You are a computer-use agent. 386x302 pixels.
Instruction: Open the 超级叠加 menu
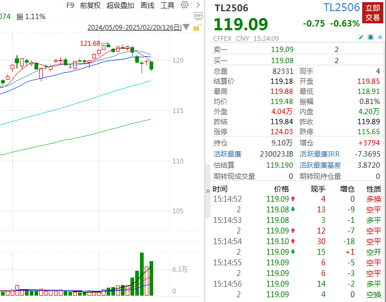(x=120, y=5)
